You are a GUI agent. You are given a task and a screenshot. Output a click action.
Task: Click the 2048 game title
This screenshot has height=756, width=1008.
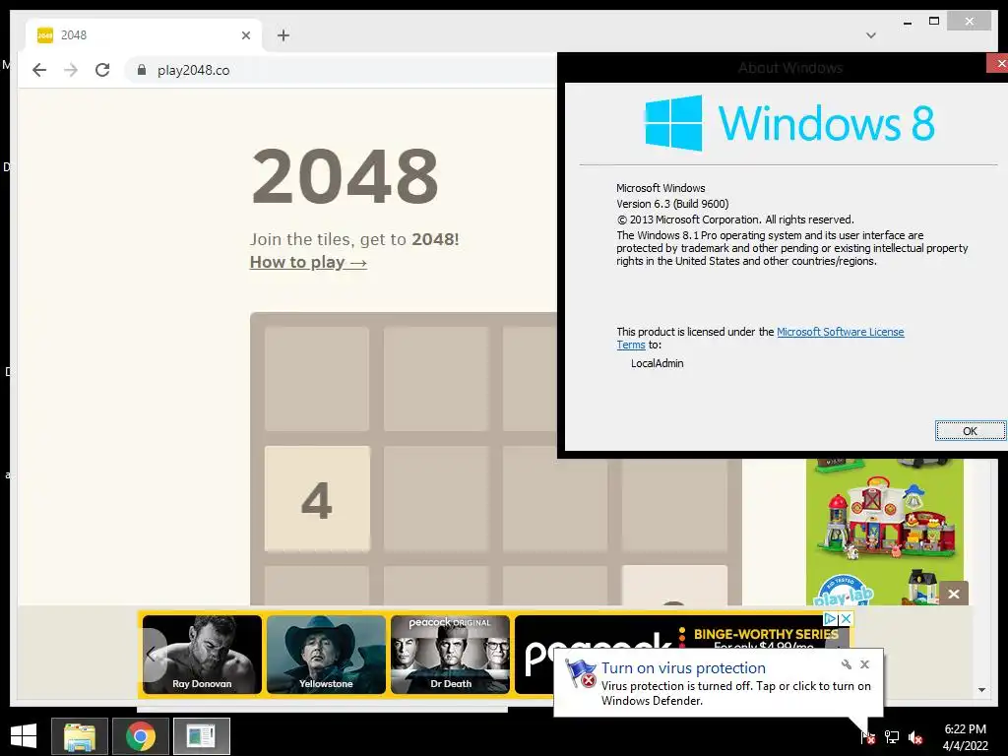coord(346,176)
